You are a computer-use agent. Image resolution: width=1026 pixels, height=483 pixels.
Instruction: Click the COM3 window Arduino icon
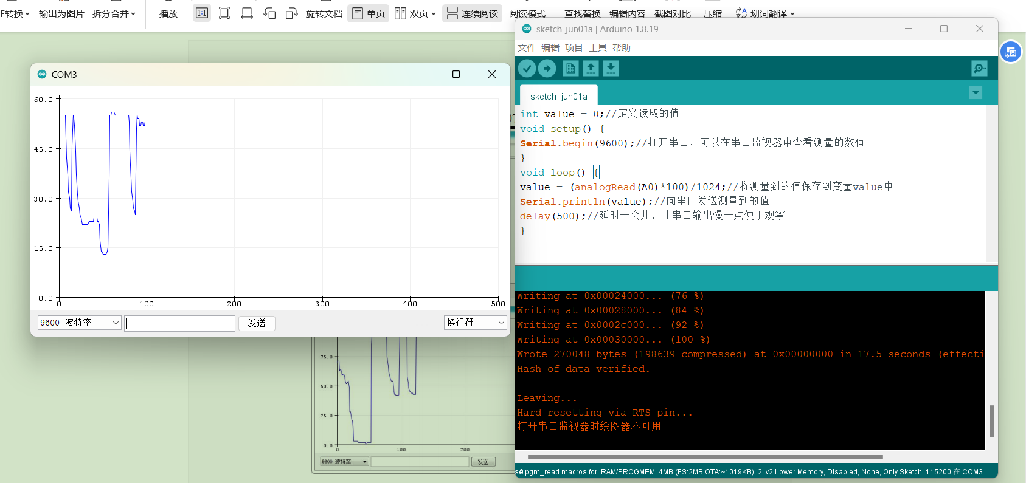click(42, 74)
